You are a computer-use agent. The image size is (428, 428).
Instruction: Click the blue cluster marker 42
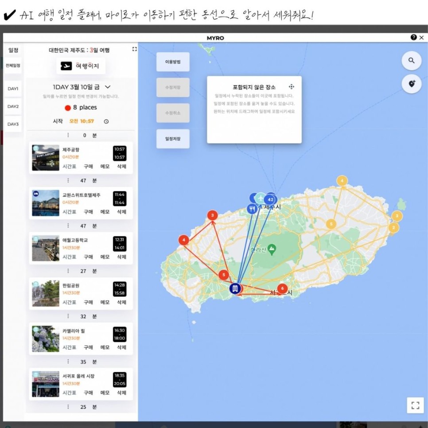pyautogui.click(x=270, y=199)
